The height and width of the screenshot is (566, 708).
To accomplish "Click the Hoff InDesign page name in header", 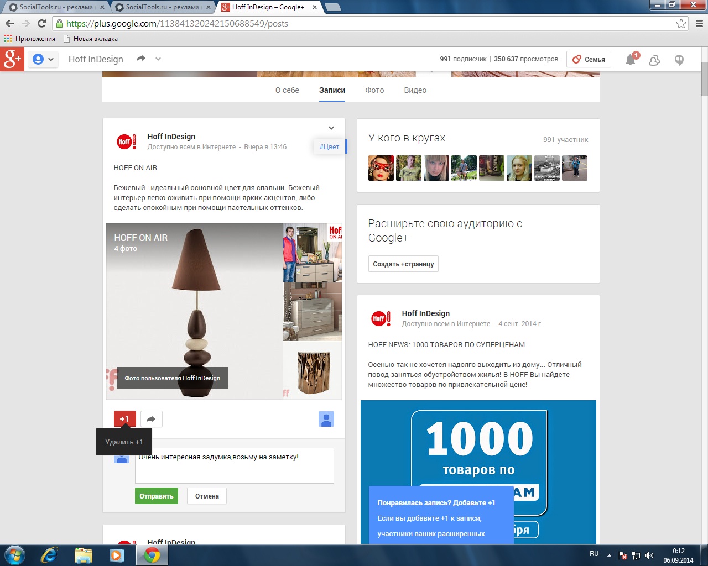I will 96,59.
